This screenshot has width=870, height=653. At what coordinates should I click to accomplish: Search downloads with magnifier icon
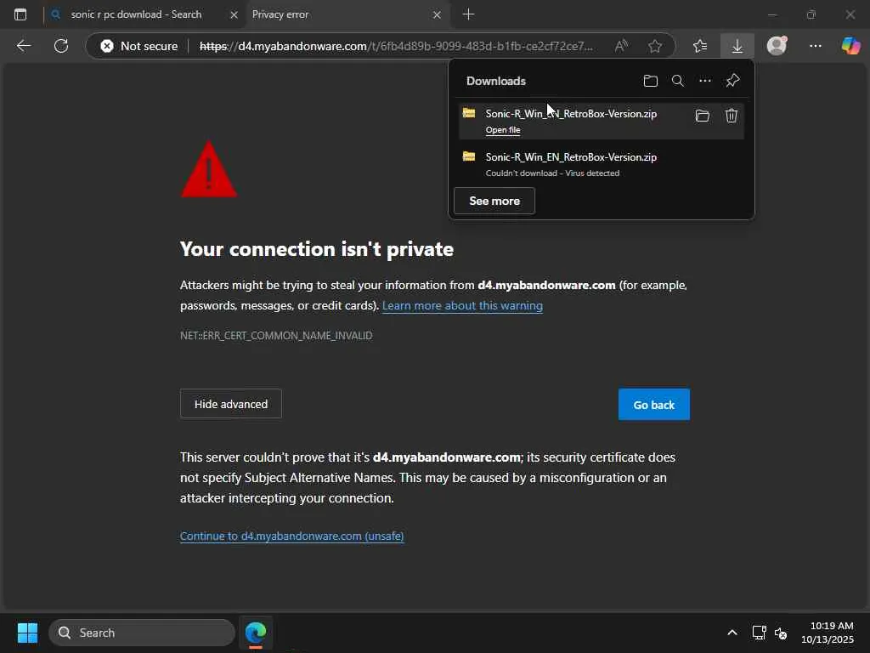pyautogui.click(x=678, y=81)
